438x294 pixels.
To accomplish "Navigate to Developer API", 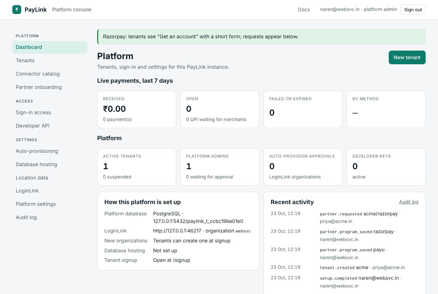I will tap(50, 126).
